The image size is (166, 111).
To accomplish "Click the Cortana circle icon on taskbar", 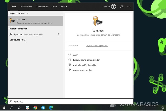I will point(19,108).
